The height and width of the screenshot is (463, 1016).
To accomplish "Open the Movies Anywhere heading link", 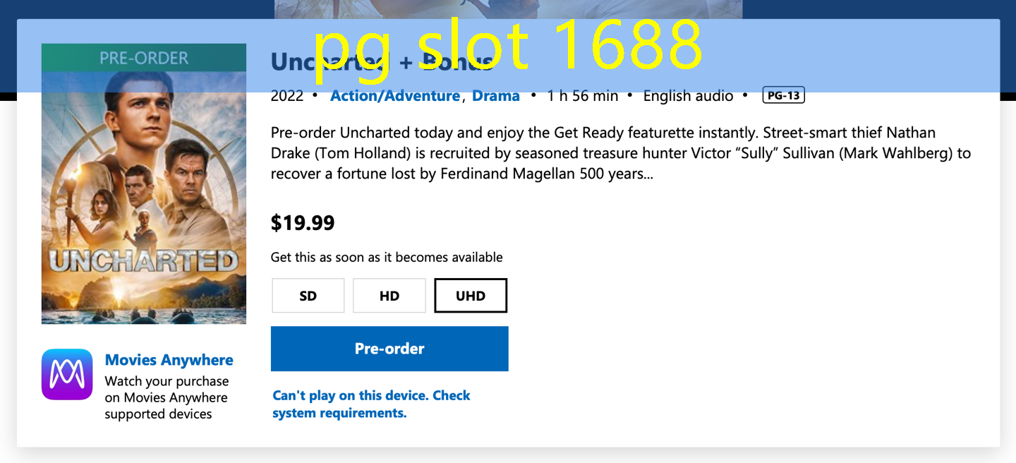I will click(169, 360).
